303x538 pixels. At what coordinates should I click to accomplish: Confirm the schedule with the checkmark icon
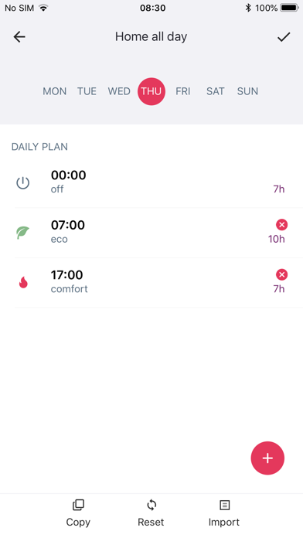(284, 36)
